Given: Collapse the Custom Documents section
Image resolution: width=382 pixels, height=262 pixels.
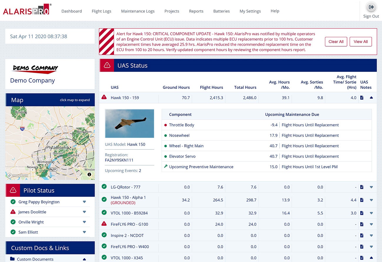Looking at the screenshot, I should click(x=85, y=259).
